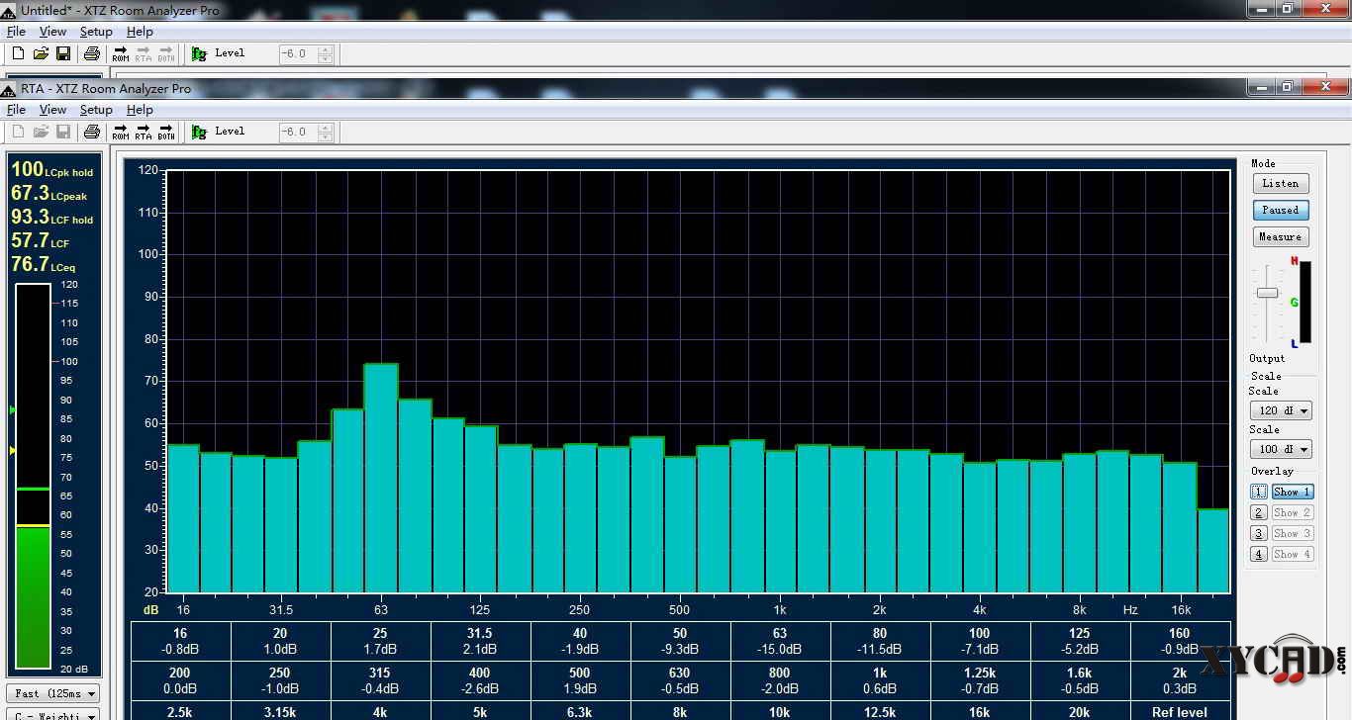
Task: Open Setup menu in RTA window
Action: pos(96,110)
